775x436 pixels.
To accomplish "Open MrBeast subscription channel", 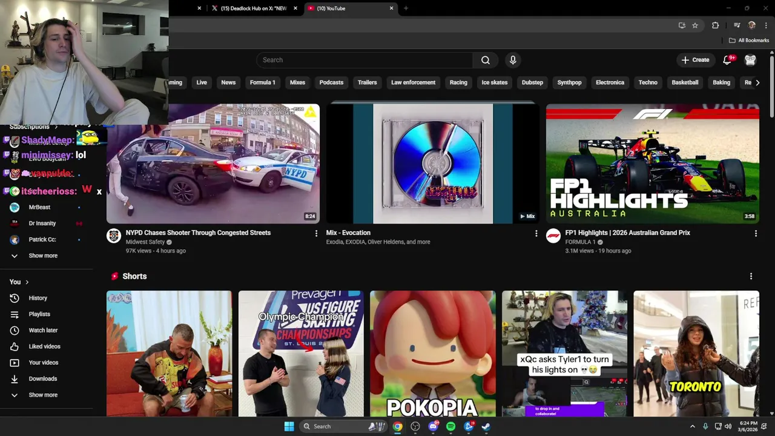I will pos(39,207).
